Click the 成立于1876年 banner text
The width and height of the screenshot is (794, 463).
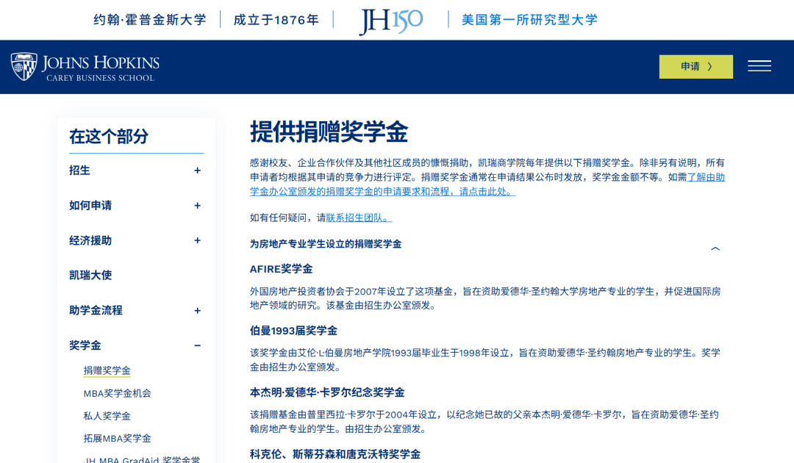pos(276,20)
